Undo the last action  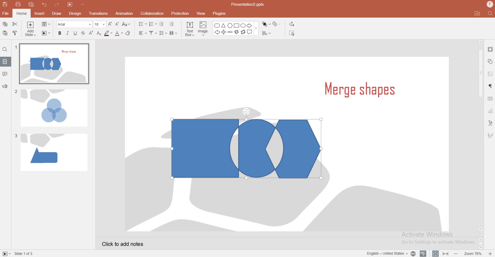click(44, 5)
